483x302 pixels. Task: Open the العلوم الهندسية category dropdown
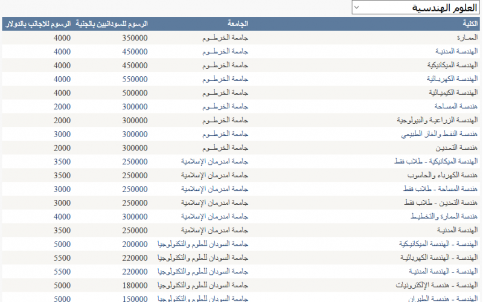point(416,7)
